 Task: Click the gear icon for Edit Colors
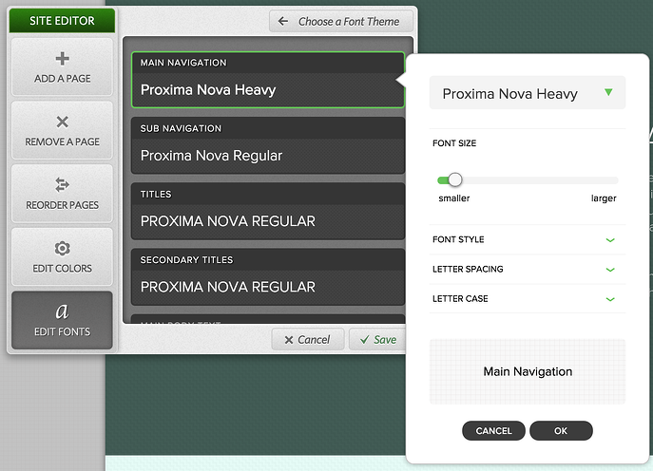tap(62, 249)
